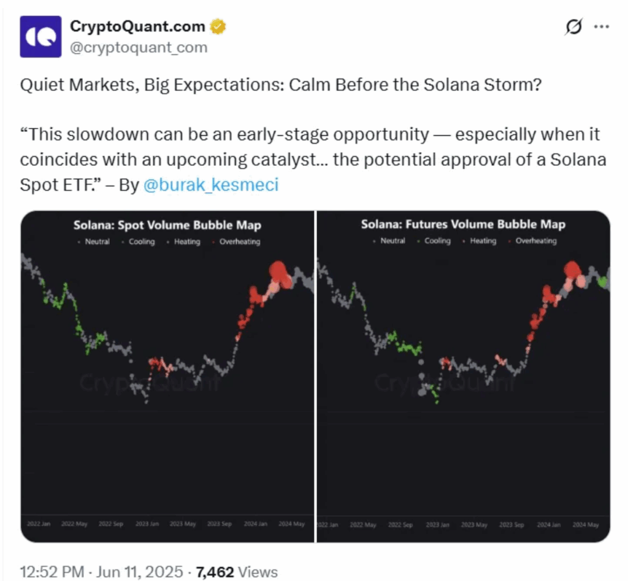628x581 pixels.
Task: Click the Overheating legend in futures chart
Action: [533, 241]
